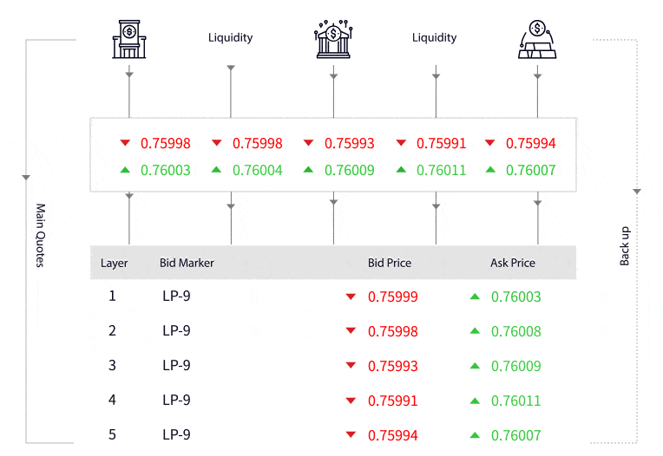Image resolution: width=663 pixels, height=456 pixels.
Task: Click the green up arrow beside 0.76004
Action: click(217, 170)
